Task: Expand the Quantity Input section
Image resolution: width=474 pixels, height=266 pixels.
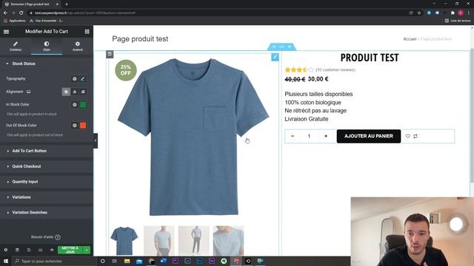Action: tap(47, 182)
